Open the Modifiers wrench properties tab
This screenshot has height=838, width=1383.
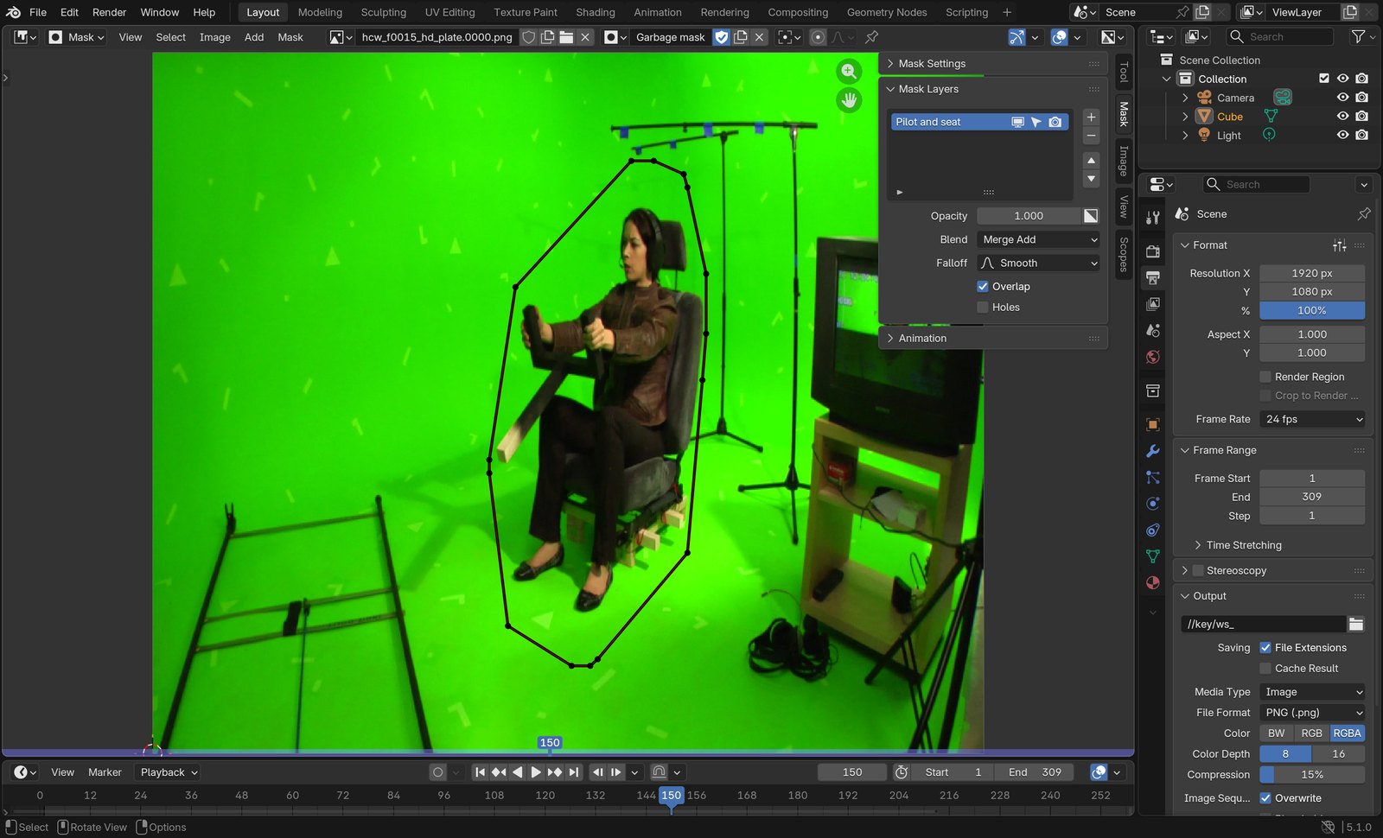click(x=1153, y=451)
